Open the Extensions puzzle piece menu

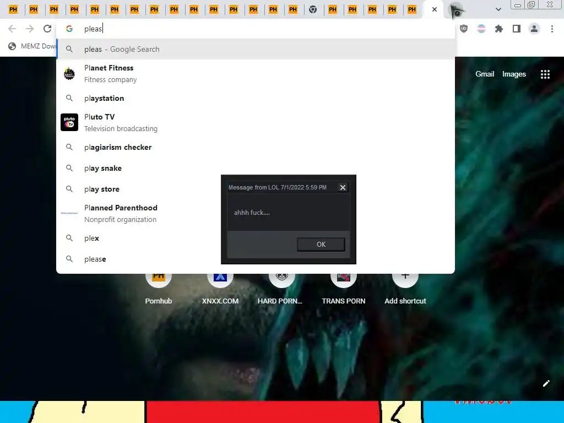coord(499,29)
